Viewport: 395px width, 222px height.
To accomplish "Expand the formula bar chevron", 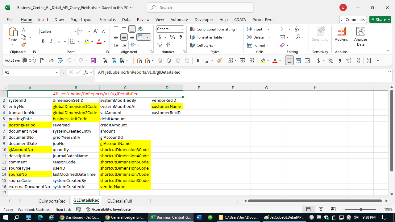I will click(x=389, y=72).
